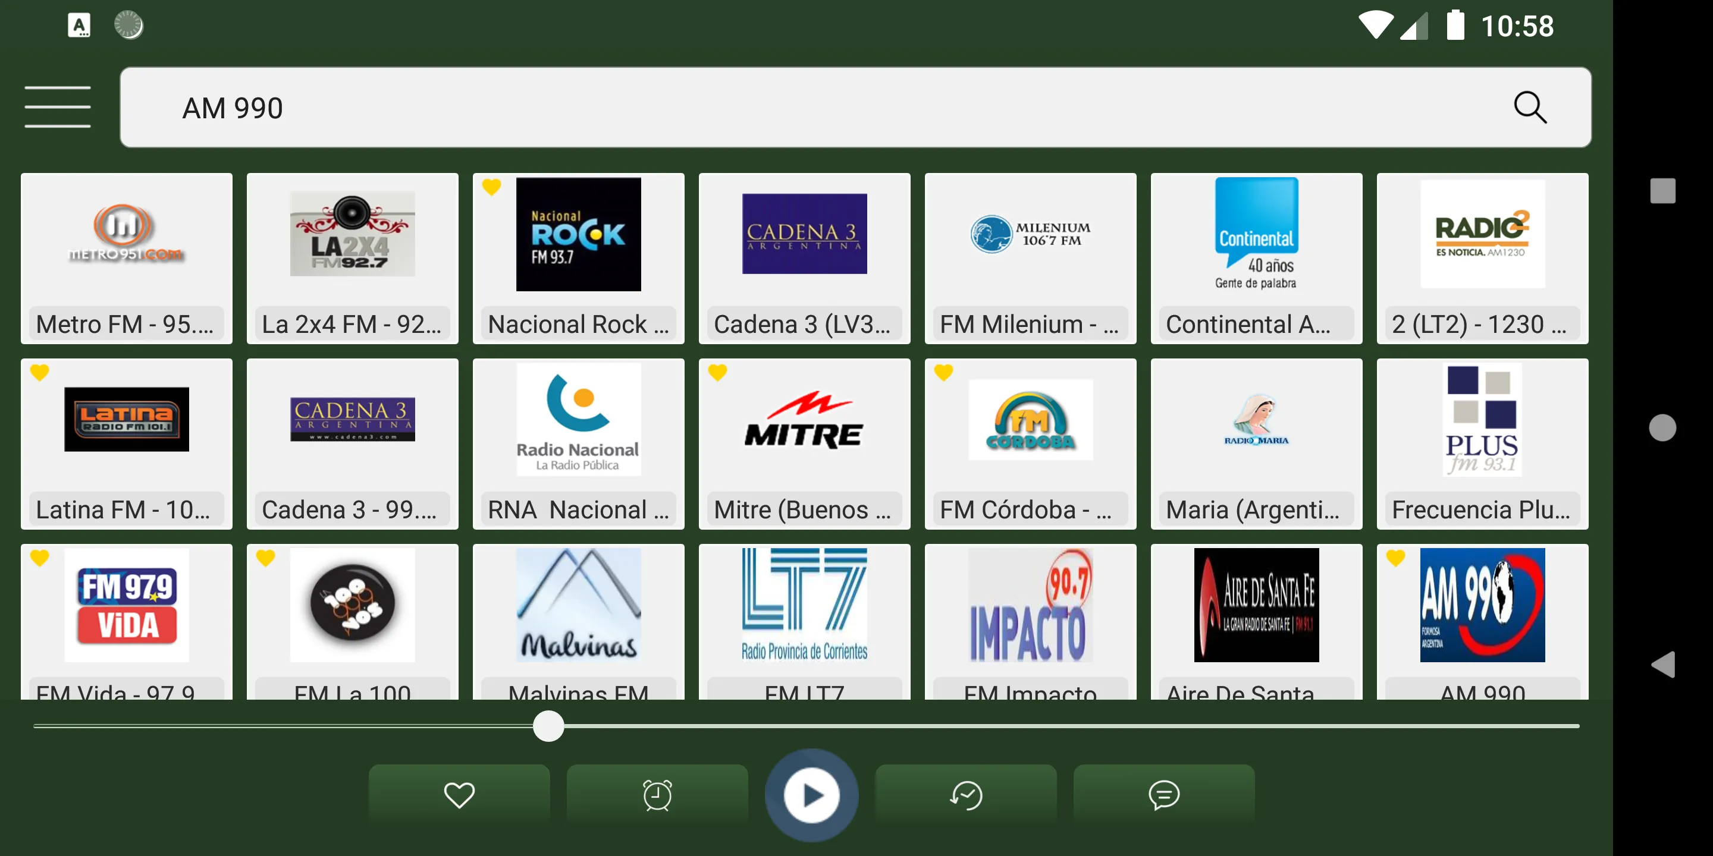Open the Nacional Rock station tile
Screen dimensions: 1713x856
click(579, 259)
